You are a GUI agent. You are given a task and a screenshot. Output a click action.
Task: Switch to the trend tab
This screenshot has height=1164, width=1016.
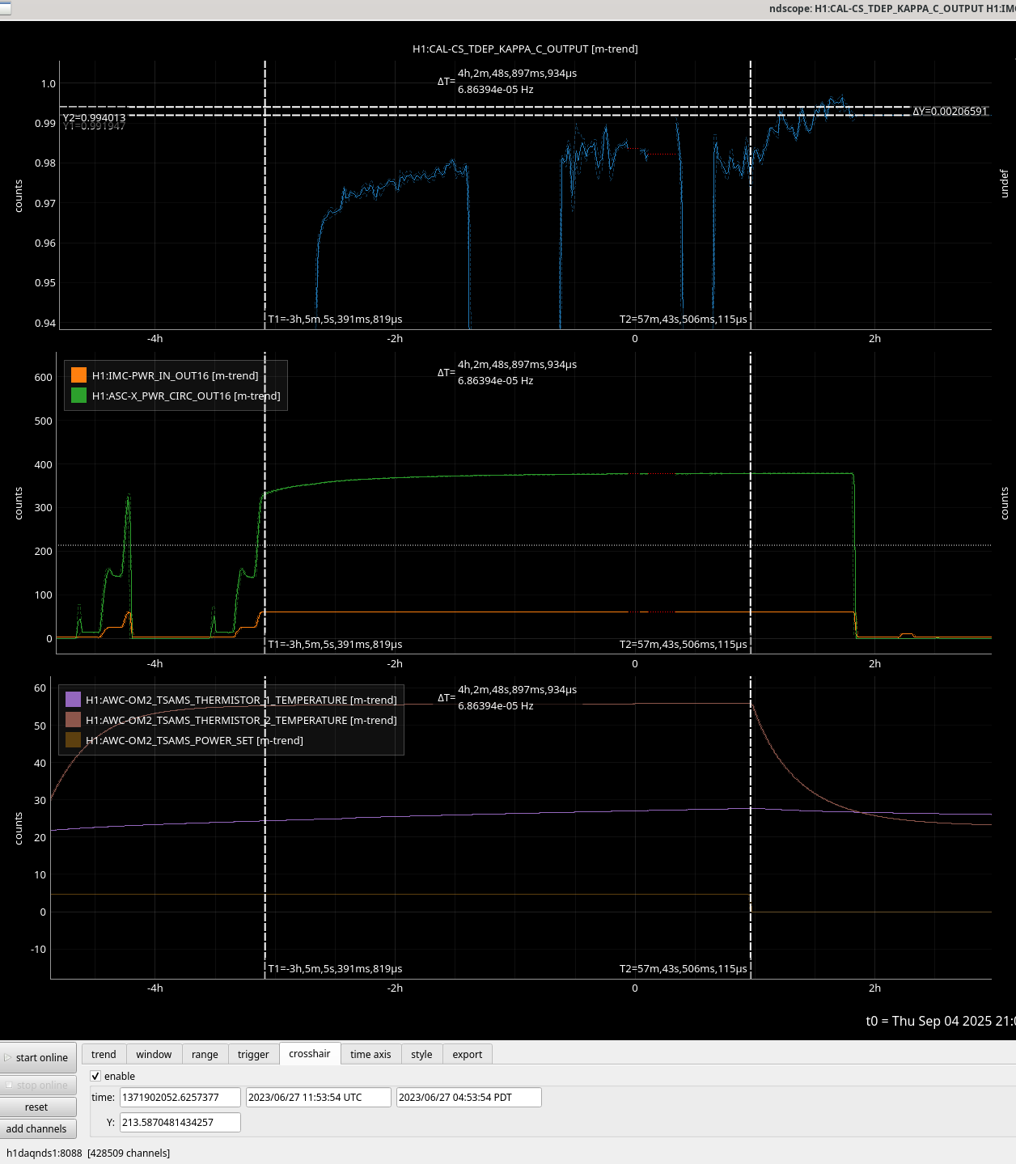click(x=104, y=1054)
